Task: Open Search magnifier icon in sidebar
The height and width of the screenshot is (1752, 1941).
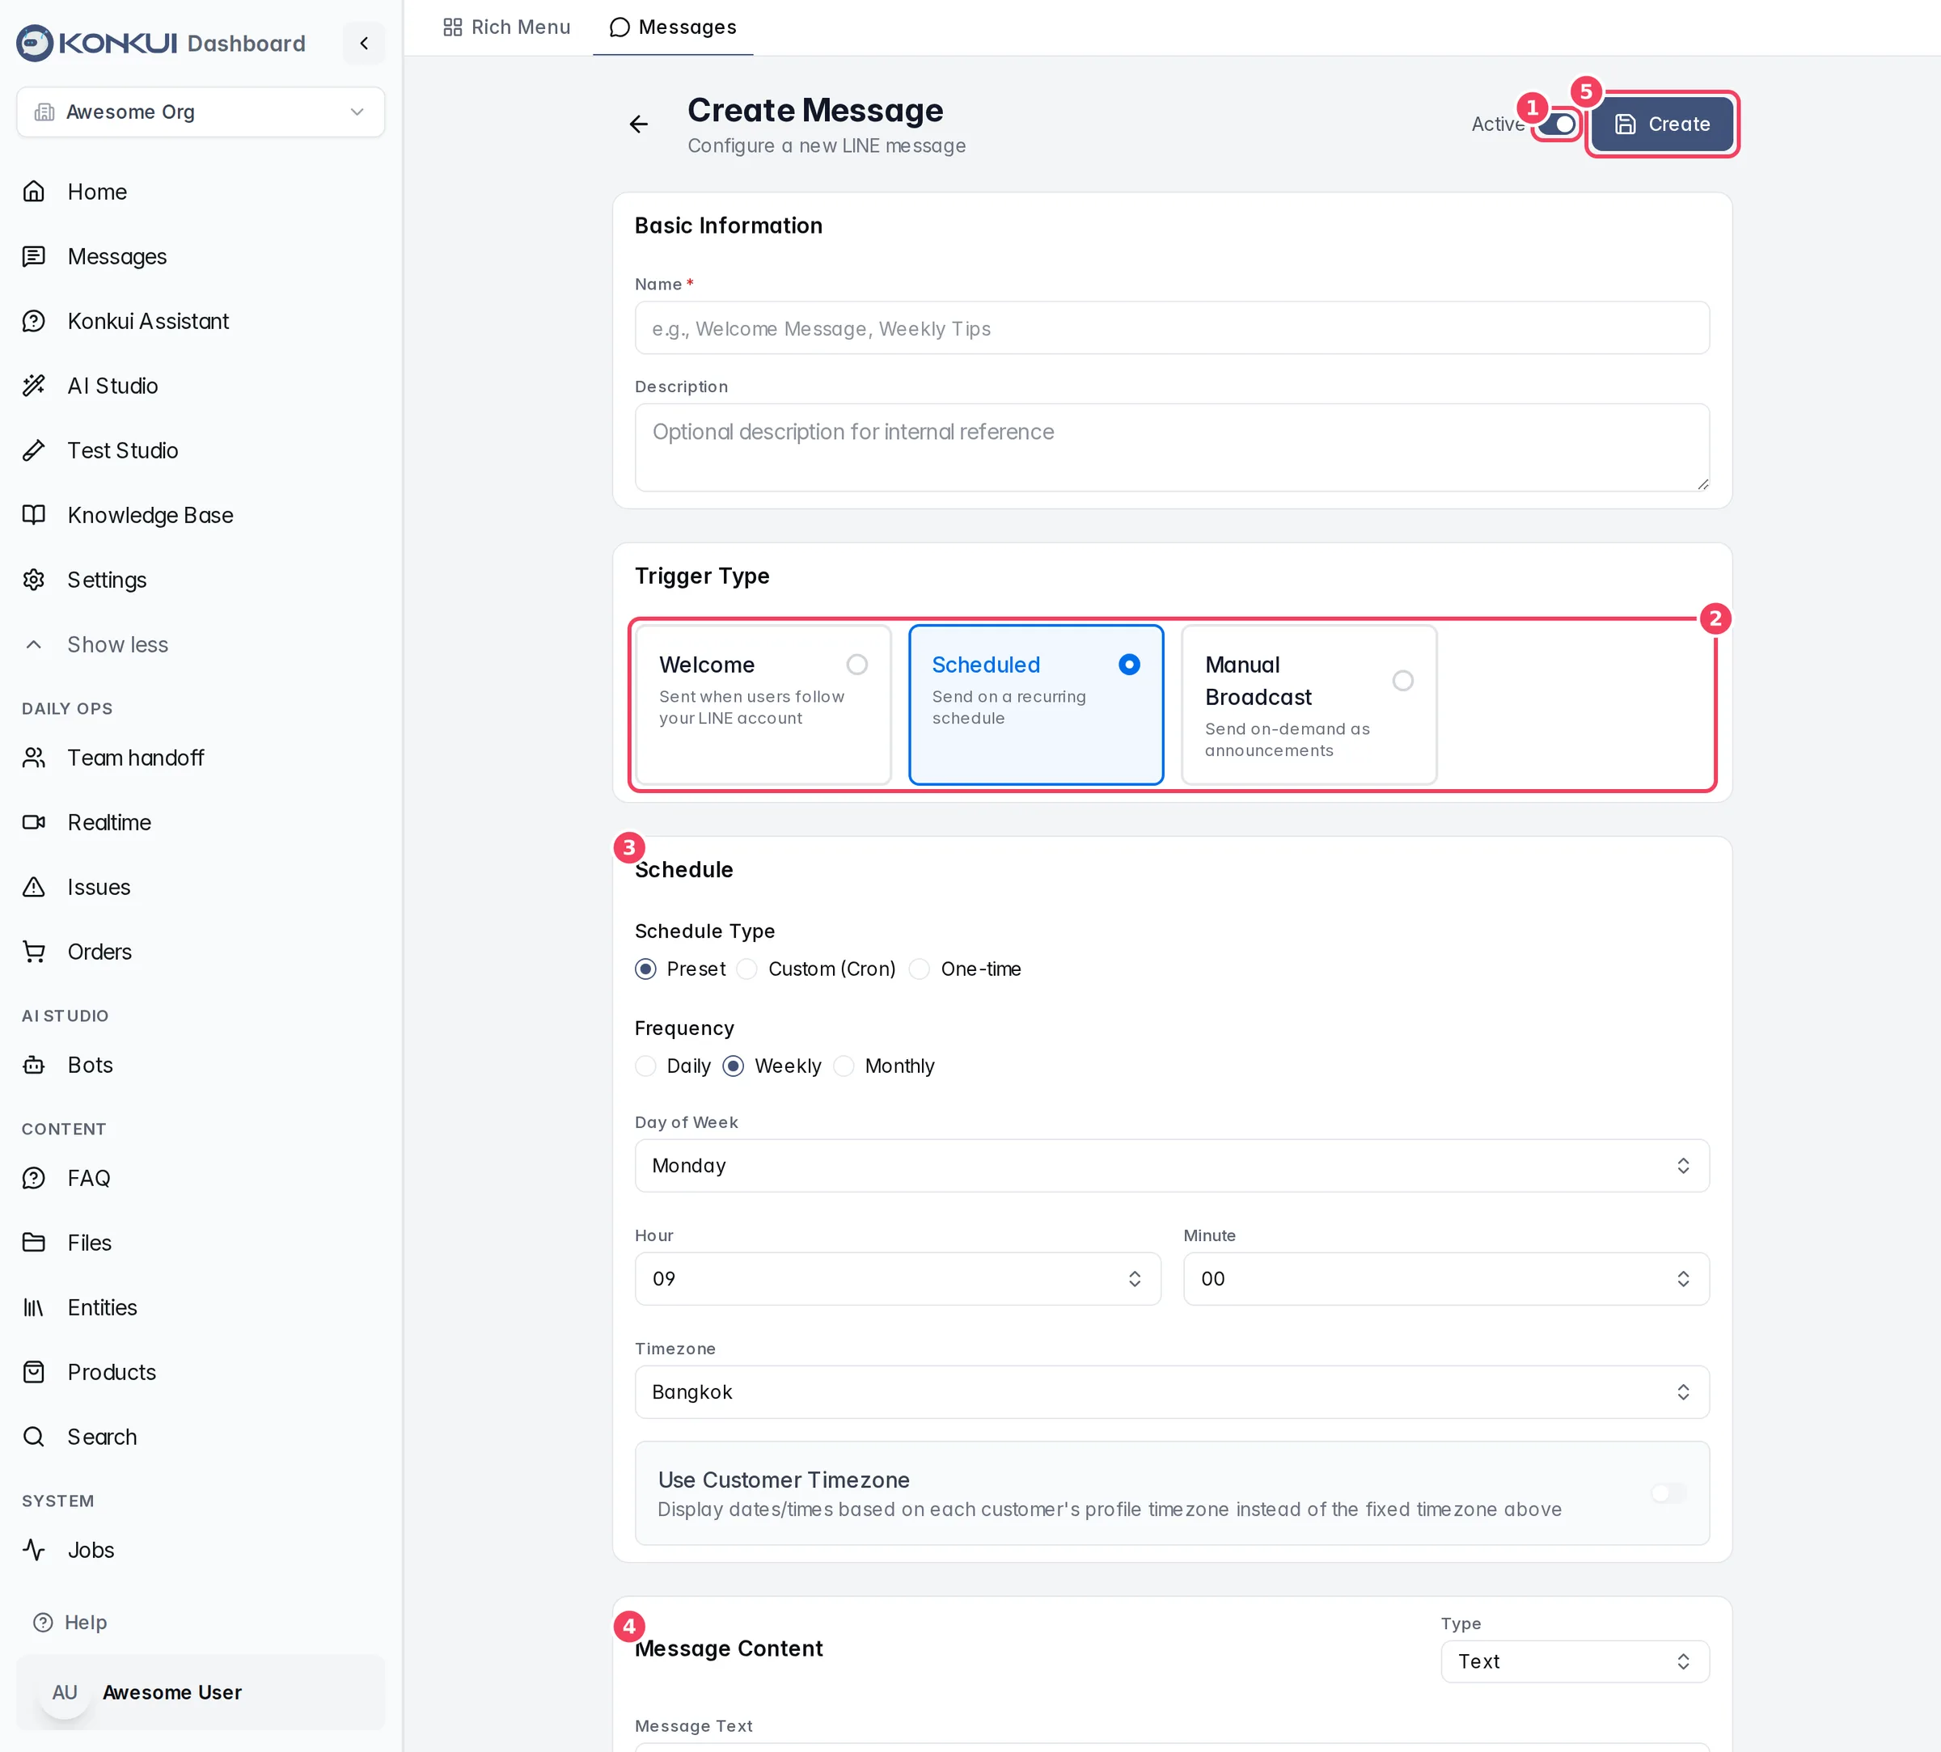Action: pyautogui.click(x=34, y=1436)
